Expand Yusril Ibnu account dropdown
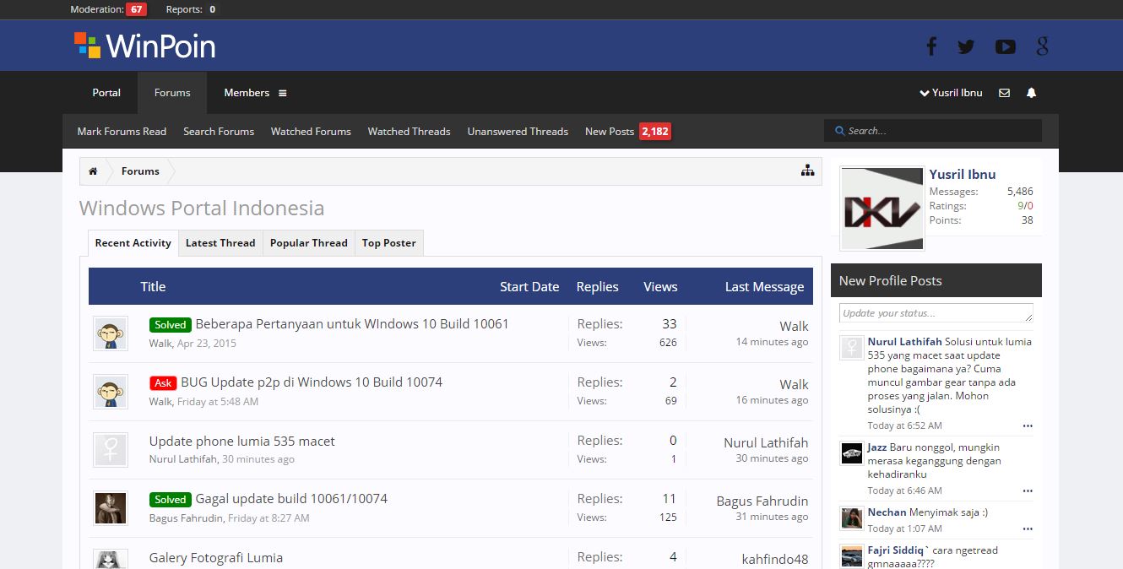This screenshot has width=1123, height=569. coord(951,93)
